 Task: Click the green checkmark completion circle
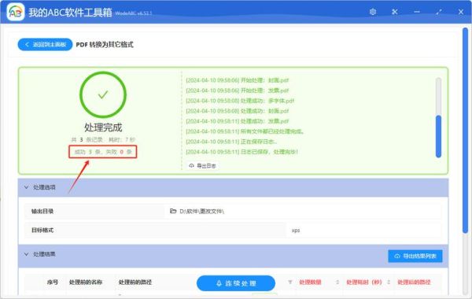pyautogui.click(x=103, y=94)
